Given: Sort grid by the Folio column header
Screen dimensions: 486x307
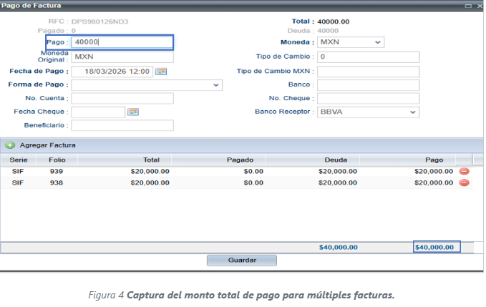Looking at the screenshot, I should click(x=57, y=160).
